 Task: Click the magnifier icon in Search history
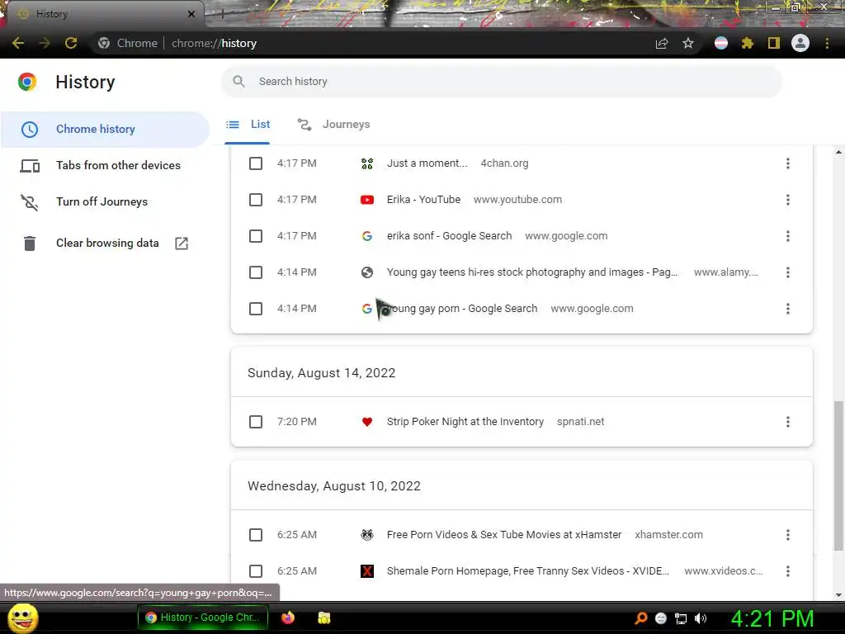pos(238,82)
